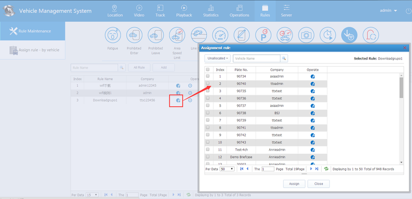The width and height of the screenshot is (412, 199).
Task: Open assign icon for admin12345 rule
Action: click(178, 85)
